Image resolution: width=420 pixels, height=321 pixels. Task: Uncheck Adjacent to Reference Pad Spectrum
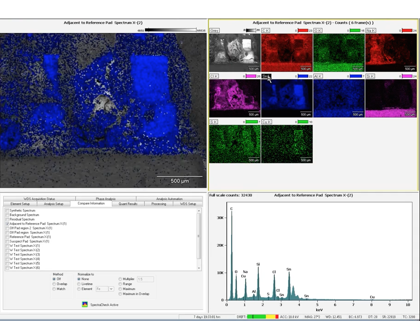point(7,224)
